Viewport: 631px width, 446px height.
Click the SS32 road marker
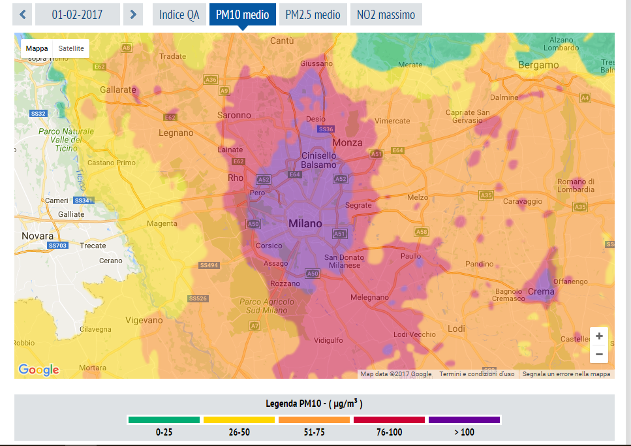coord(38,114)
